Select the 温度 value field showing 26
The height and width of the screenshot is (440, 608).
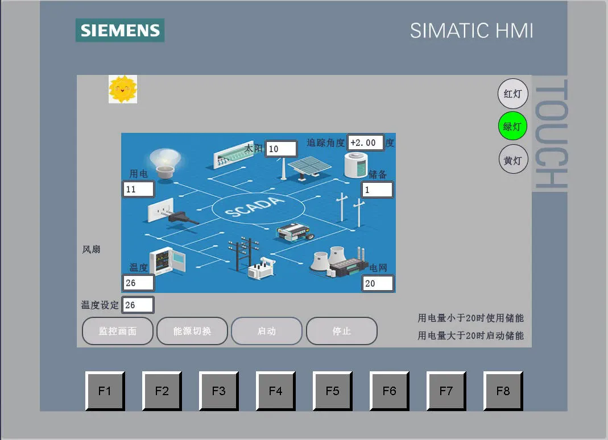click(138, 283)
